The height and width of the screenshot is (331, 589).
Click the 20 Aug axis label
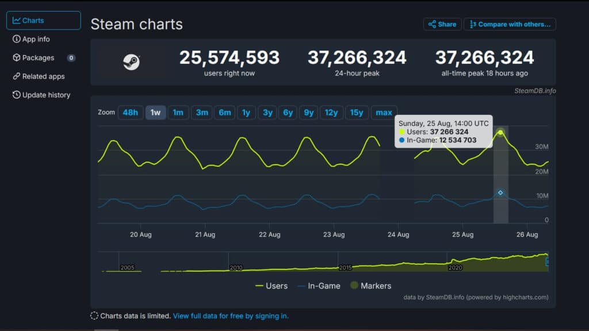[x=141, y=234]
